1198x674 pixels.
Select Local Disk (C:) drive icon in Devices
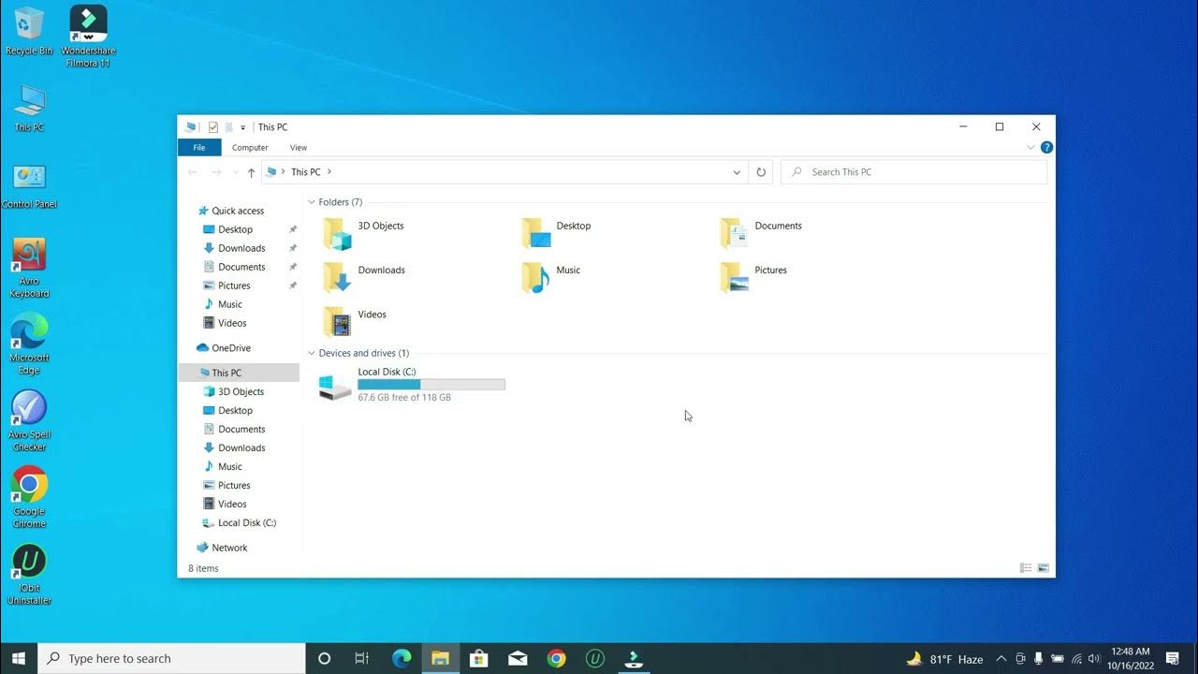click(335, 387)
